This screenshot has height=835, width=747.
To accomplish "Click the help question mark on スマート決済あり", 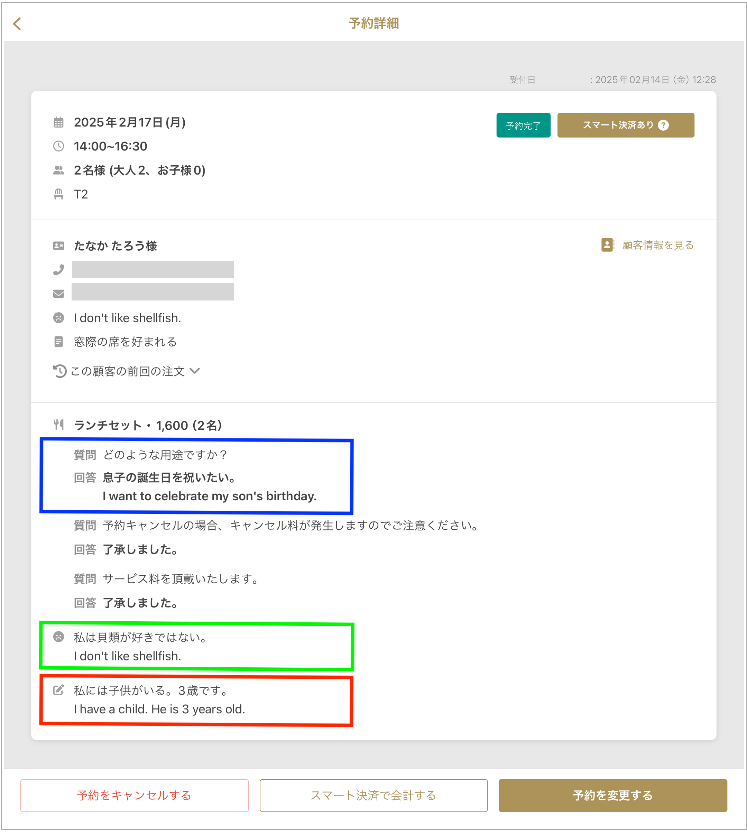I will pos(663,125).
